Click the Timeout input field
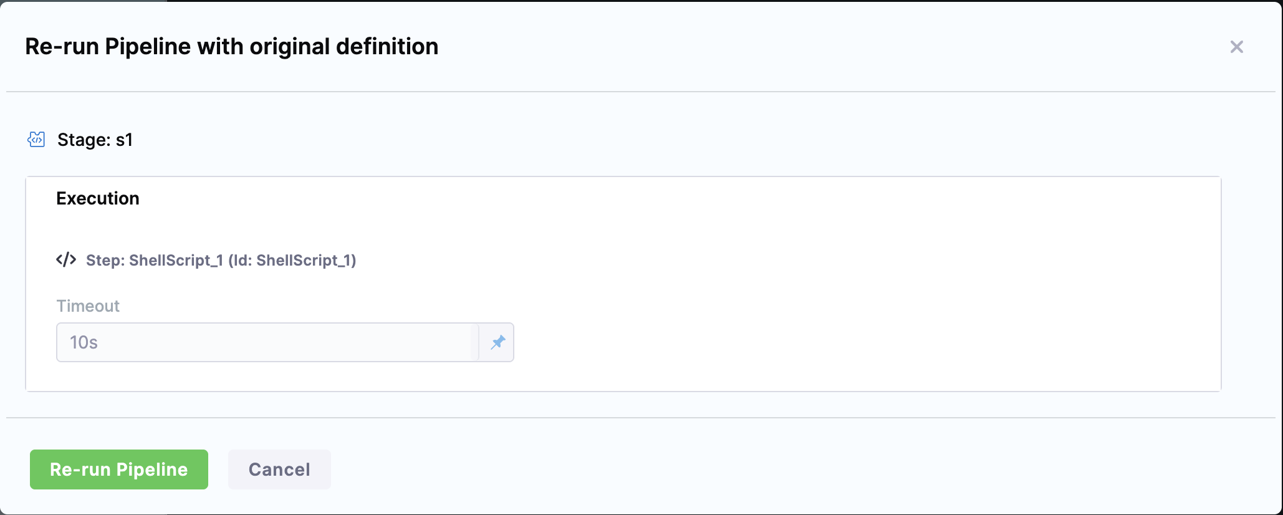1283x515 pixels. (268, 342)
